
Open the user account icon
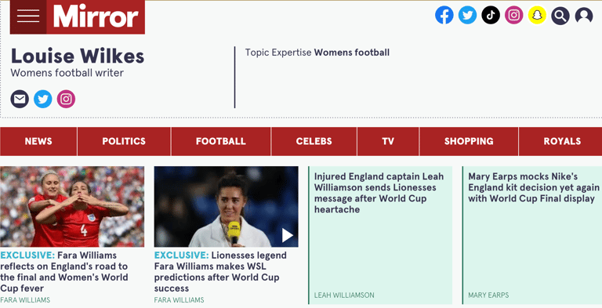tap(583, 16)
